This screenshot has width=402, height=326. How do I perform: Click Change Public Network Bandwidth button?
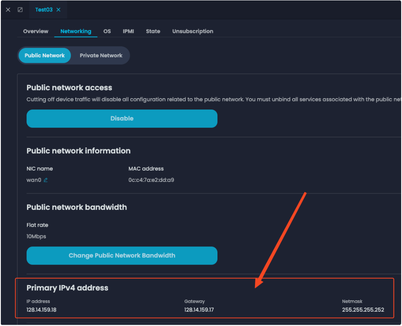(122, 255)
